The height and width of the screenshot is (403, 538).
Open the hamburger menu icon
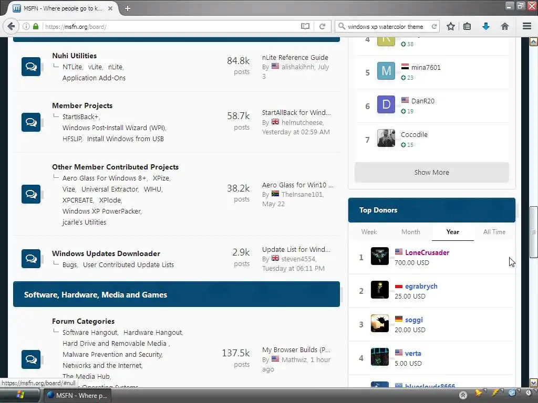pos(527,26)
